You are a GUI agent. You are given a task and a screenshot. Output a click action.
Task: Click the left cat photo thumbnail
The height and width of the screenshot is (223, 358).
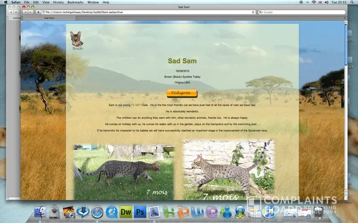[x=124, y=171]
